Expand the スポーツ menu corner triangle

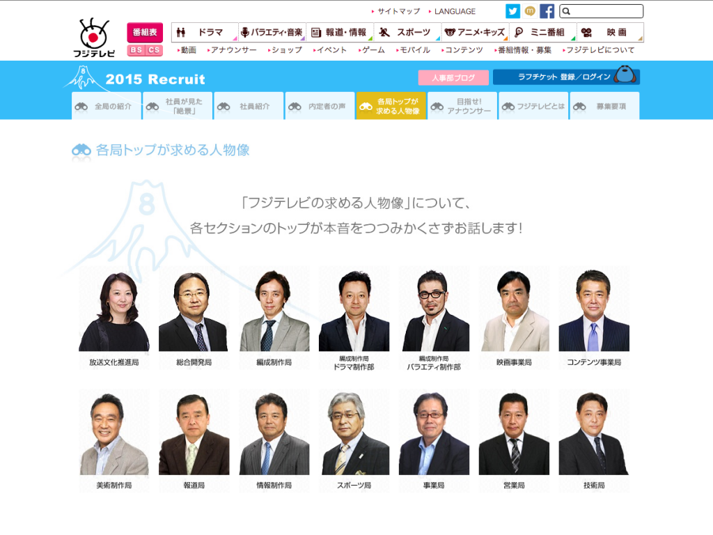tap(438, 38)
